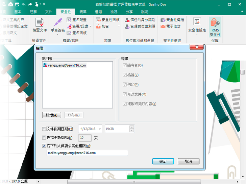Open the expiry date dropdown 4/12/2016

[100, 129]
